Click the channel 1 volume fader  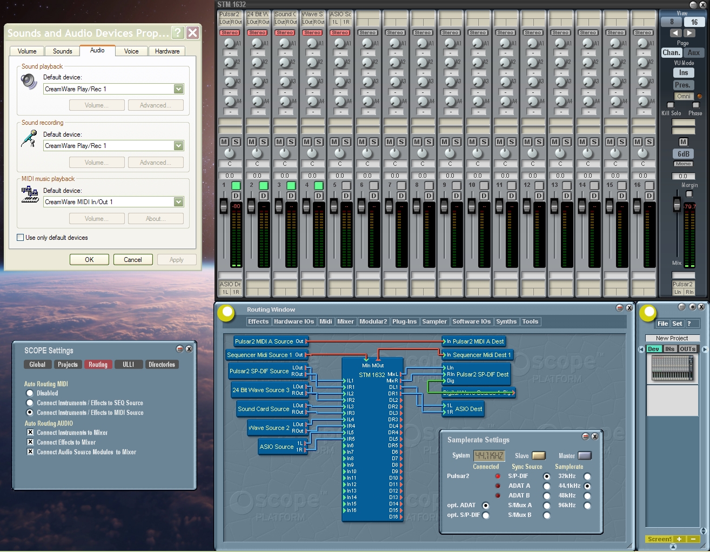[x=224, y=206]
